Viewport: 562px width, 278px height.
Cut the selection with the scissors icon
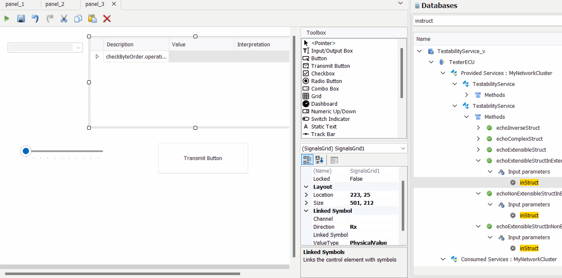click(x=64, y=19)
